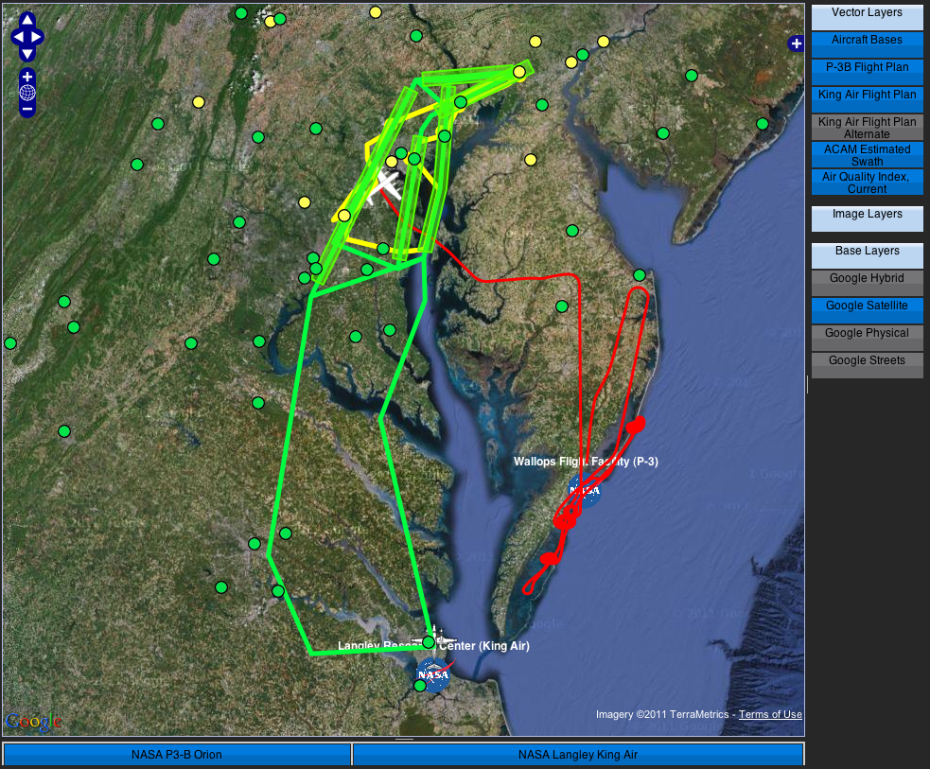
Task: Click the Wallops Flight Facility NASA logo
Action: pyautogui.click(x=584, y=491)
